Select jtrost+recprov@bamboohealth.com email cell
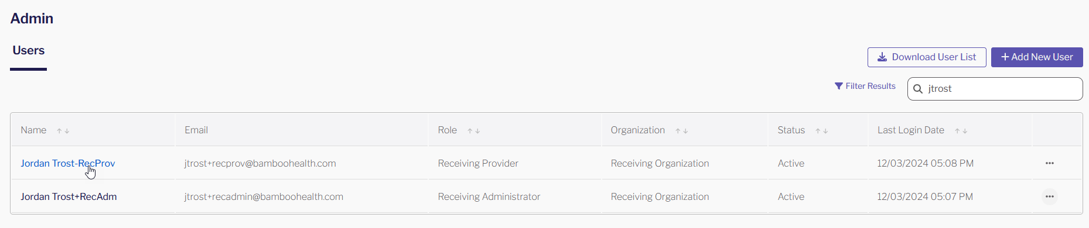Screen dimensions: 1089x228 click(260, 163)
